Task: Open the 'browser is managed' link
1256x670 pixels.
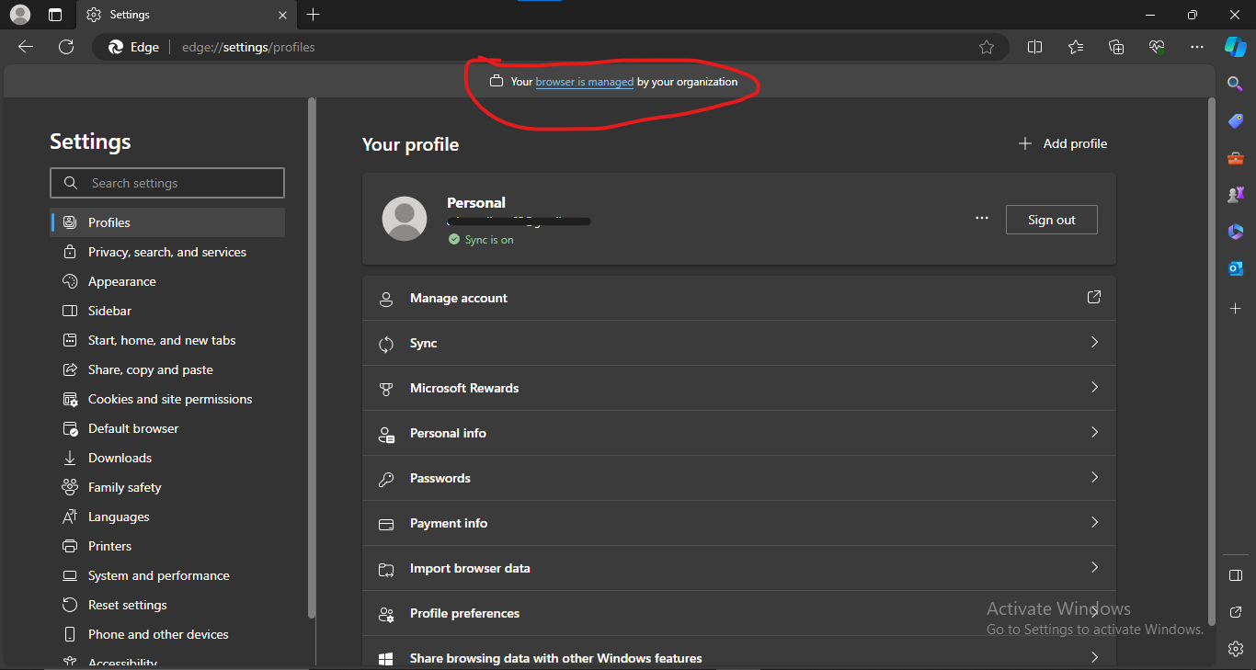Action: [x=585, y=82]
